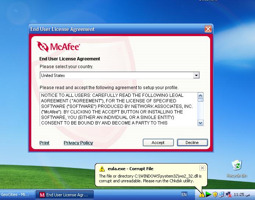The image size is (255, 200).
Task: Decline the license agreement
Action: point(192,143)
